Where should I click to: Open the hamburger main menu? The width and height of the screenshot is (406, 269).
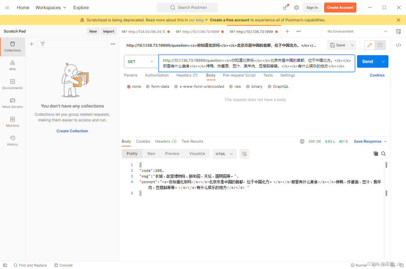click(x=7, y=8)
